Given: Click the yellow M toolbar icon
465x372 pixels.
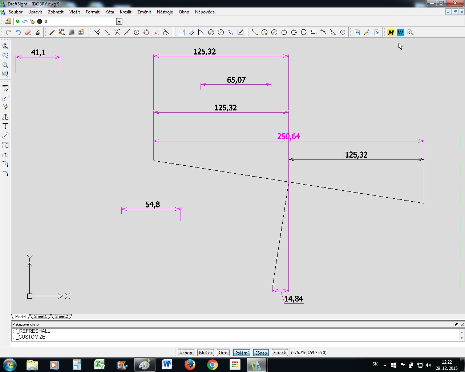Looking at the screenshot, I should (391, 32).
